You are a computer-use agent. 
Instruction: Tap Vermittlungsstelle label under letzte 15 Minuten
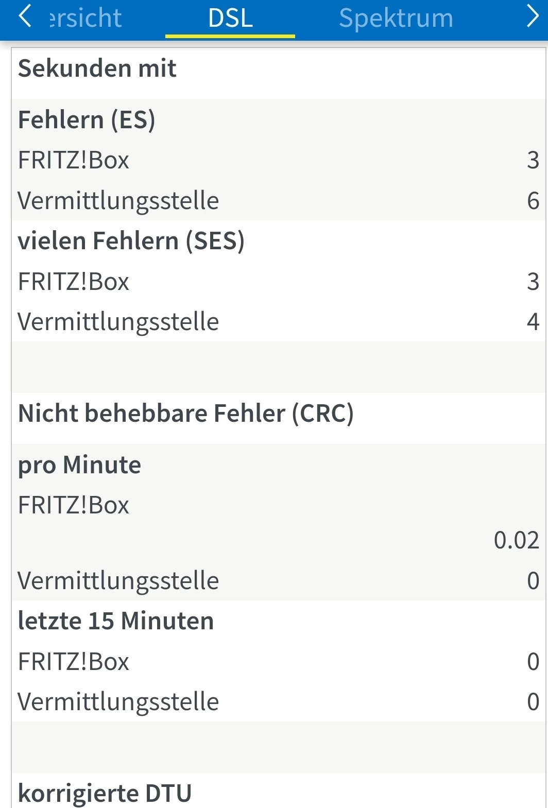tap(118, 702)
